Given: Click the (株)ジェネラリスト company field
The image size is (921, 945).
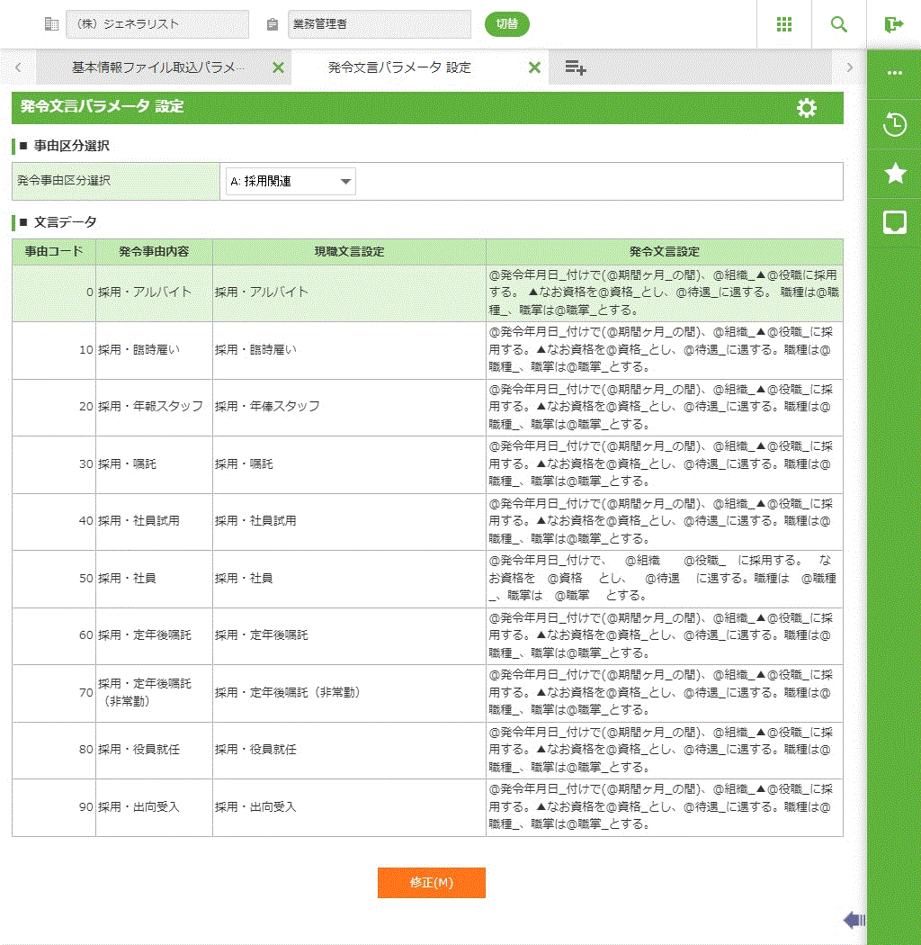Looking at the screenshot, I should click(157, 24).
